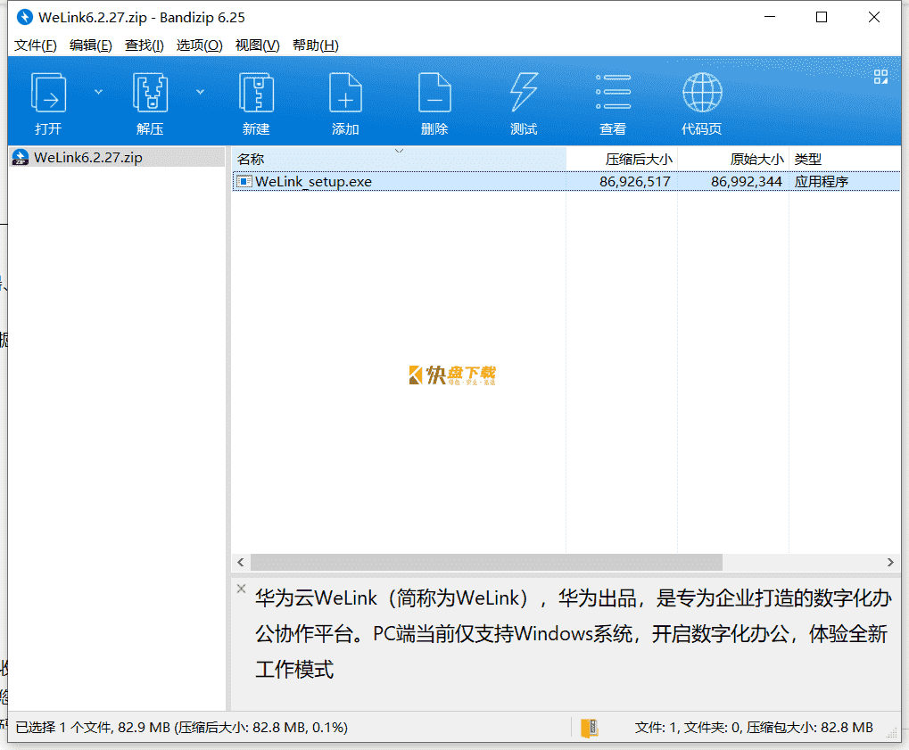
Task: Sort by the 原始大小 column header
Action: (x=733, y=159)
